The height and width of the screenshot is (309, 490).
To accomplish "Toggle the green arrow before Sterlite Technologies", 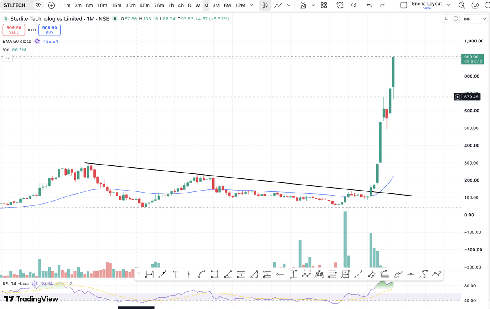I will (6, 19).
